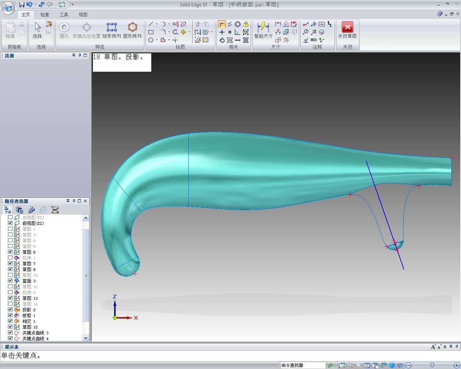
Task: Click the PathFinder scroll down arrow
Action: pyautogui.click(x=86, y=338)
